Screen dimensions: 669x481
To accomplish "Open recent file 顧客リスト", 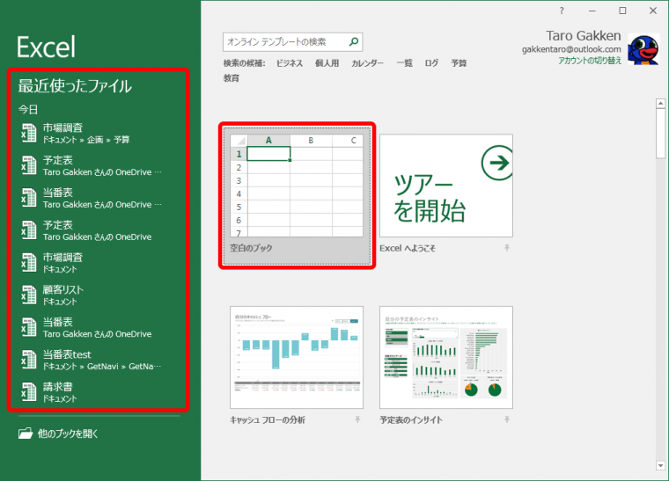I will click(98, 295).
